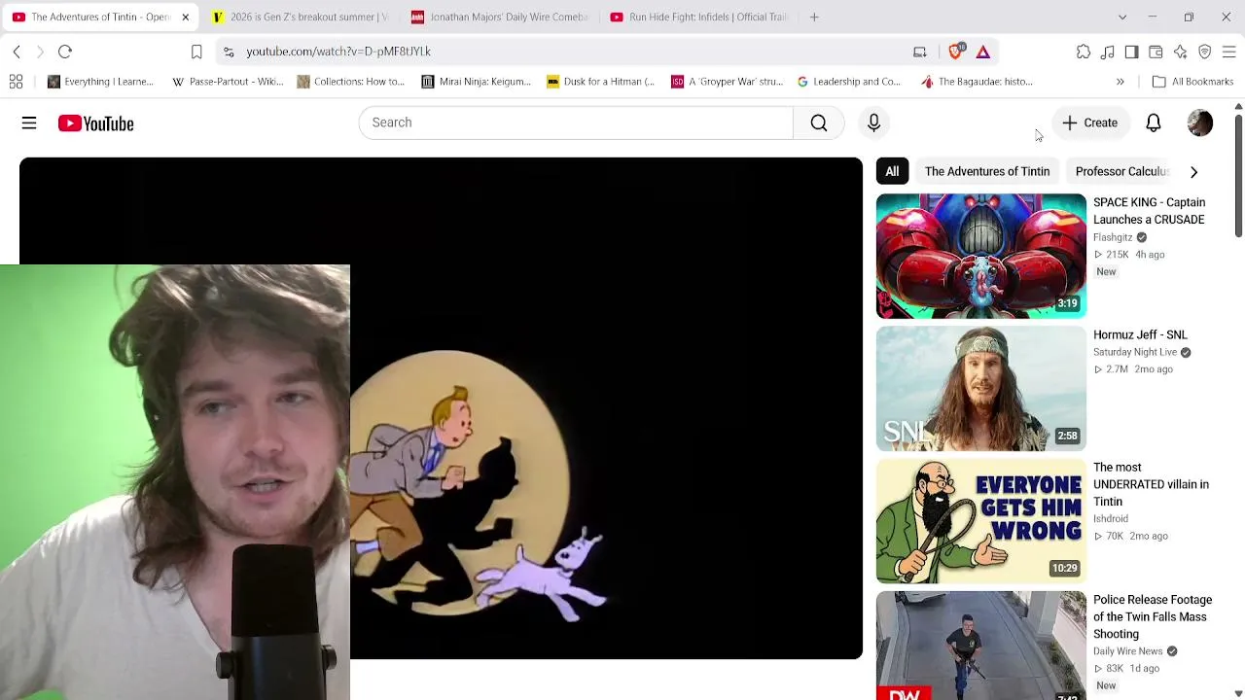The width and height of the screenshot is (1245, 700).
Task: Open the YouTube account avatar menu
Action: pyautogui.click(x=1200, y=122)
